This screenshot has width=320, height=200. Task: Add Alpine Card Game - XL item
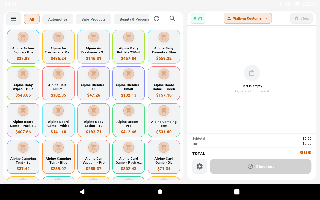click(x=164, y=157)
